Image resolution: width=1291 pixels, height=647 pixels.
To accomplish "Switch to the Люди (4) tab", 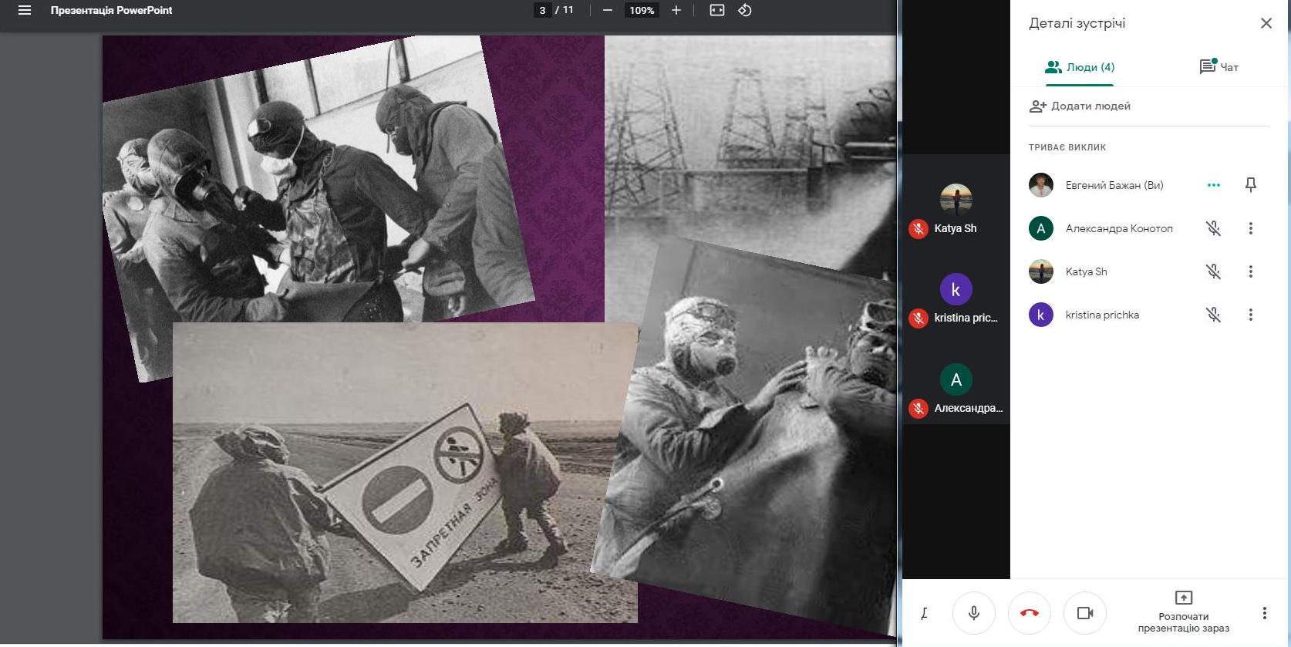I will pos(1080,67).
